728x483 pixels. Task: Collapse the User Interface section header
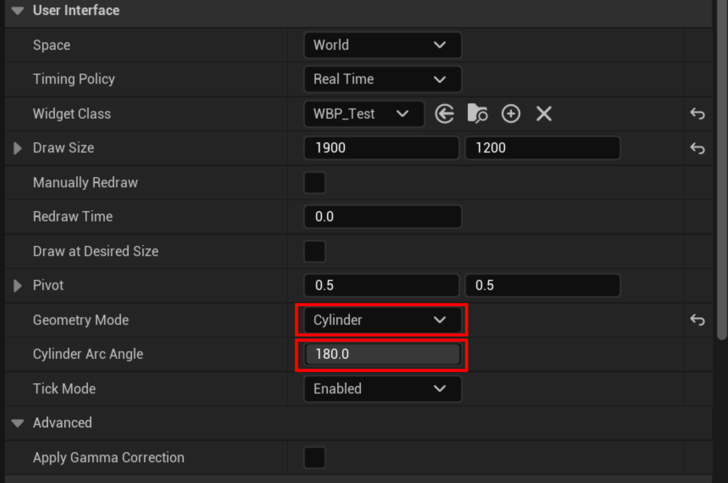coord(17,11)
